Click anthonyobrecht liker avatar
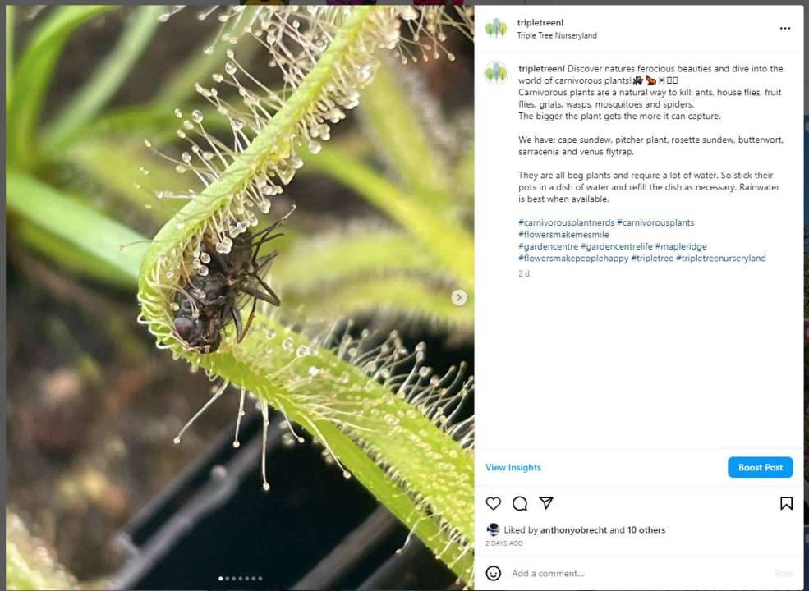The width and height of the screenshot is (809, 591). (x=494, y=529)
